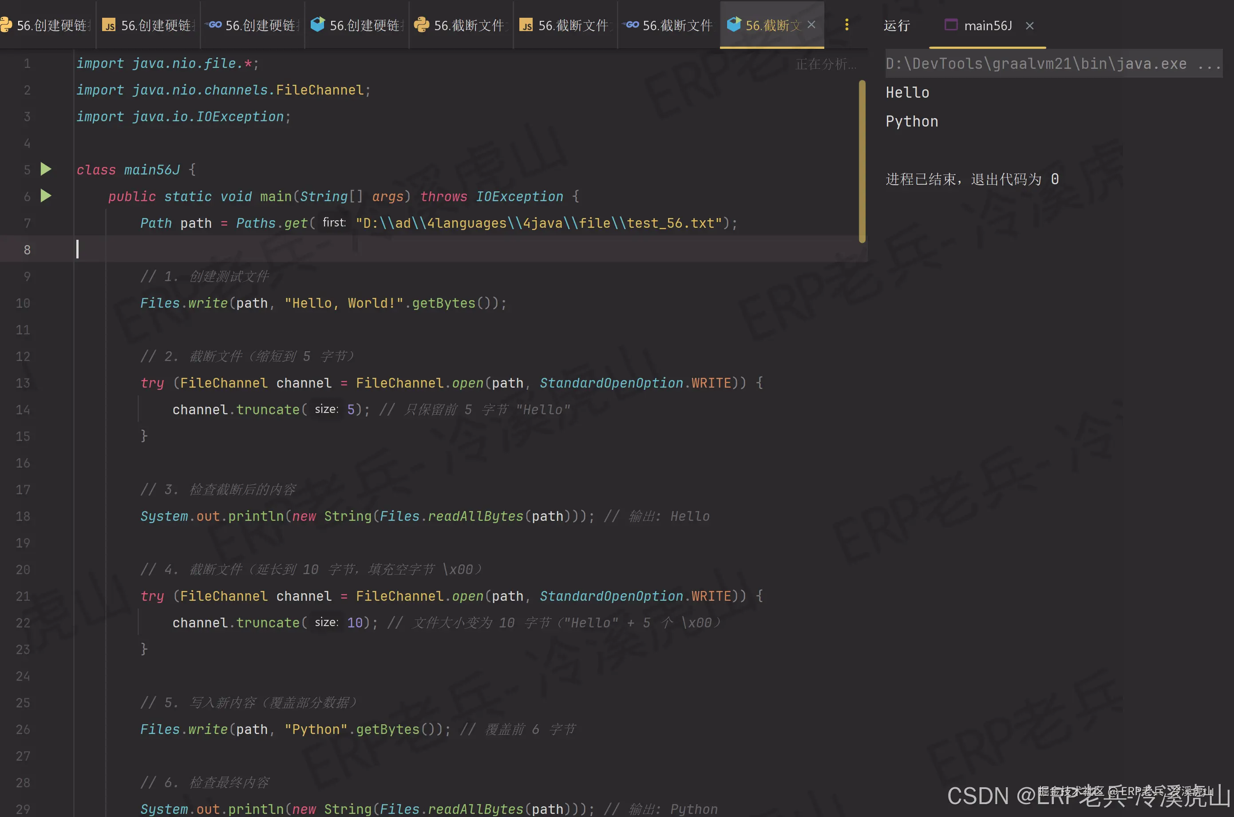The height and width of the screenshot is (817, 1234).
Task: Click line number 13 in the gutter
Action: pos(23,383)
